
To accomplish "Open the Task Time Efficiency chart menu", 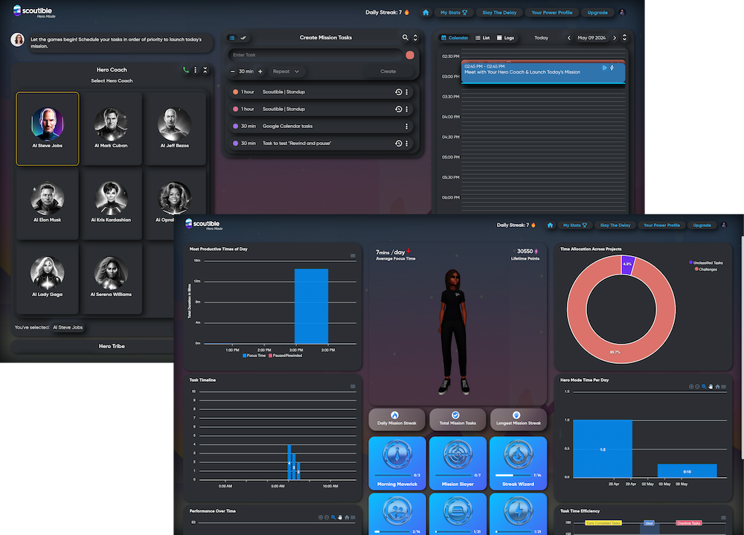I will click(x=724, y=518).
